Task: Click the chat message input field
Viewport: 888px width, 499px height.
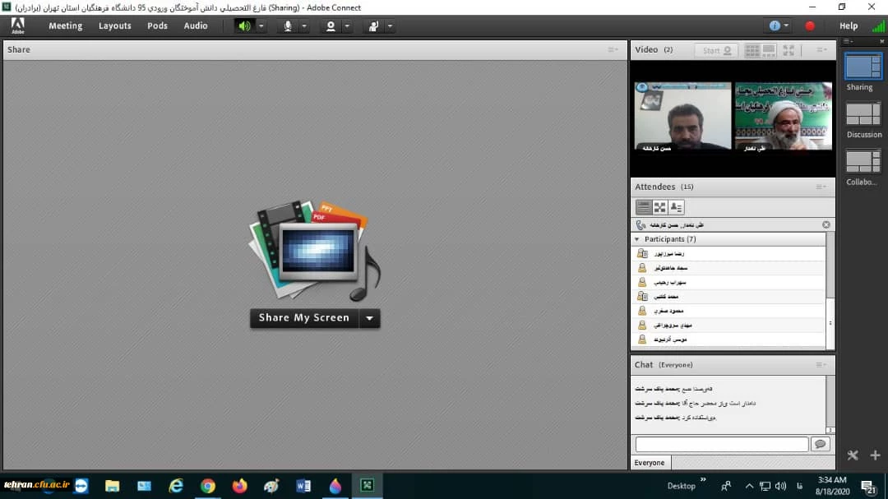Action: 721,444
